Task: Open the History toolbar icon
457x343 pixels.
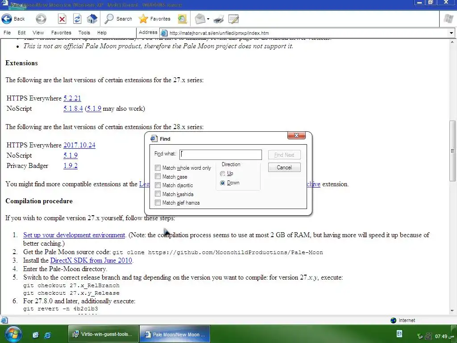Action: 182,19
